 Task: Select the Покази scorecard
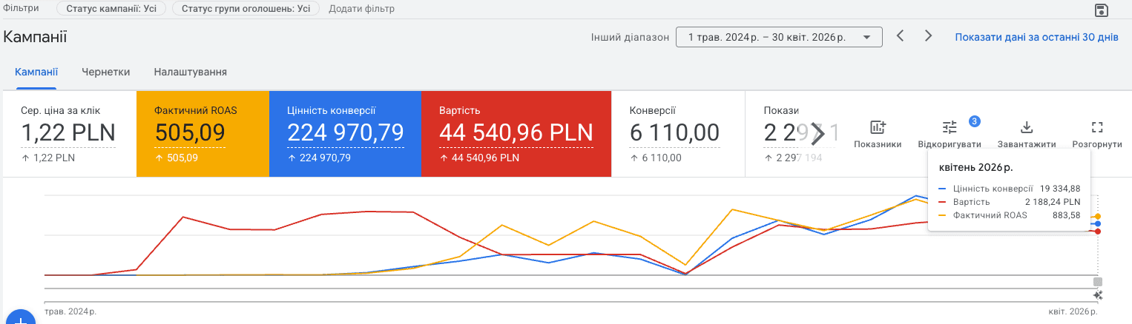pos(792,134)
